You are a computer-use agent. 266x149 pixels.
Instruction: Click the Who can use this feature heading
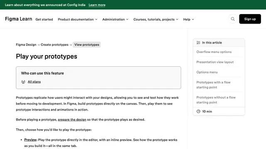42,73
